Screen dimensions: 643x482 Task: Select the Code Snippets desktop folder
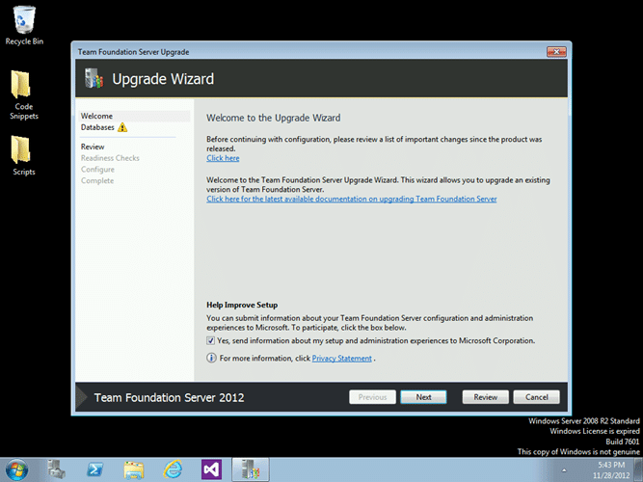coord(23,95)
